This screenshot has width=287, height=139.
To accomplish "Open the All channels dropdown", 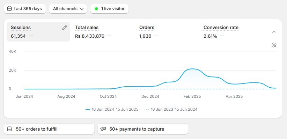I will click(x=68, y=9).
